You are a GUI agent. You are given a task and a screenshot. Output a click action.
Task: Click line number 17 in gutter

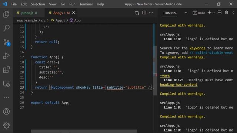pos(22,57)
